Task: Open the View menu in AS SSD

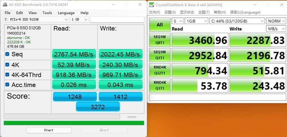Action: coord(33,13)
